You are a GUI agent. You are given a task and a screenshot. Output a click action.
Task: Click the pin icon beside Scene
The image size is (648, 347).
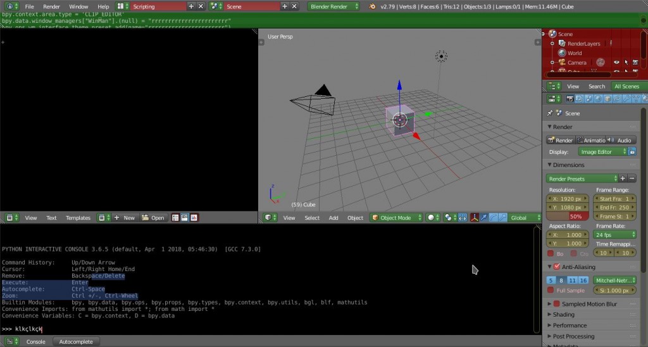549,113
